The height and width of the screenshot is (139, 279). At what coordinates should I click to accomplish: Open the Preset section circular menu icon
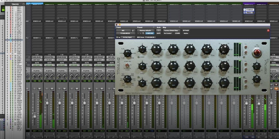[x=153, y=28]
